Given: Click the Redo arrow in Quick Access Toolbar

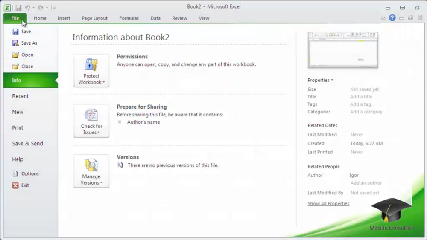Looking at the screenshot, I should click(x=41, y=8).
